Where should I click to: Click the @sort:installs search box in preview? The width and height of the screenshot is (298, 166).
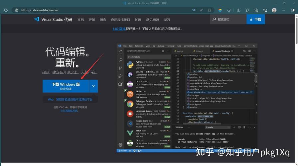[149, 57]
